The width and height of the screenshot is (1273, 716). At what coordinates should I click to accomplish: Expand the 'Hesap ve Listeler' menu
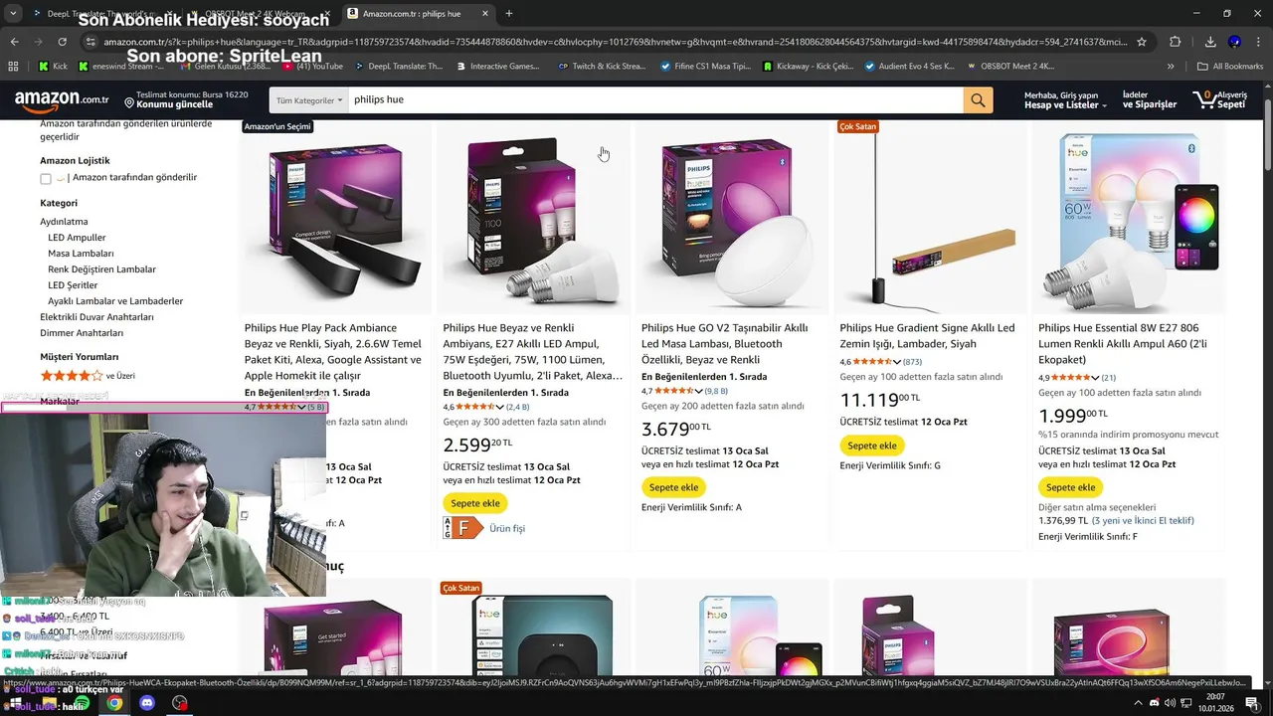tap(1065, 99)
